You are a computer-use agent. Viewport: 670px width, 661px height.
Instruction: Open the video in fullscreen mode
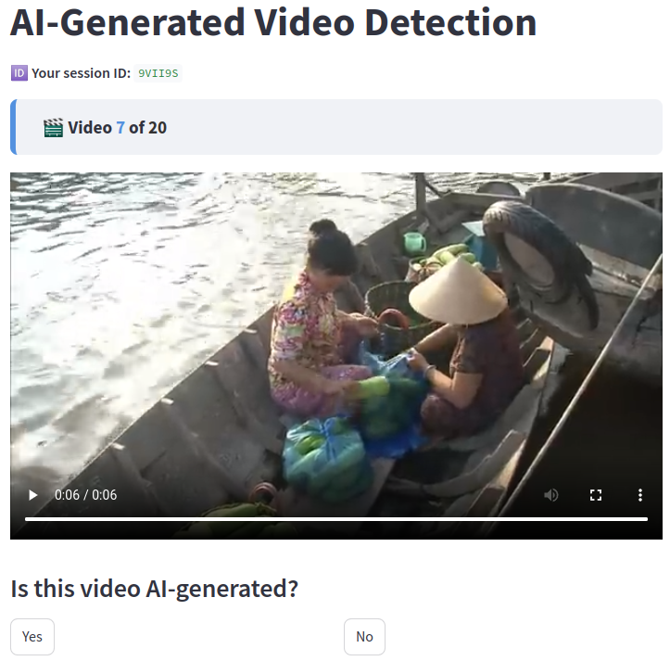click(596, 495)
